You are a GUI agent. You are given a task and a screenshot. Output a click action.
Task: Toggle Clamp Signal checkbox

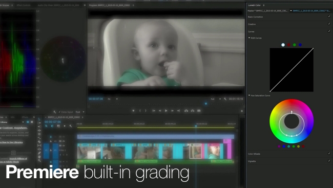[x=59, y=112]
